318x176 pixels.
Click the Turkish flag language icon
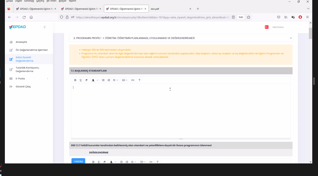tap(266, 27)
